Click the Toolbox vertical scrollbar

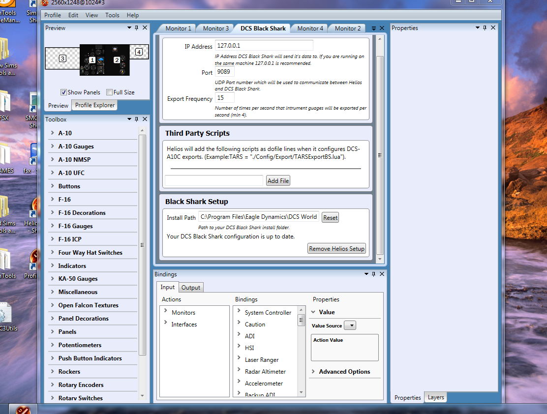[142, 244]
